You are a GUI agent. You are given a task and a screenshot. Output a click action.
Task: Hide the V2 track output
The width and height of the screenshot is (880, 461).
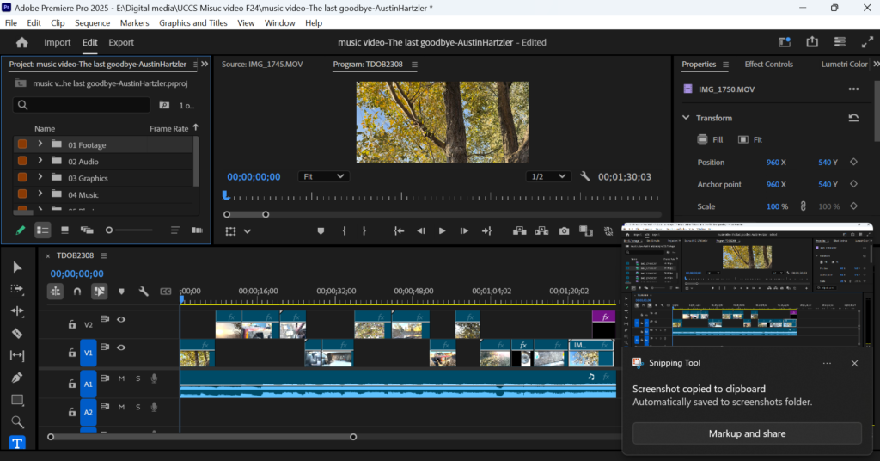(121, 319)
